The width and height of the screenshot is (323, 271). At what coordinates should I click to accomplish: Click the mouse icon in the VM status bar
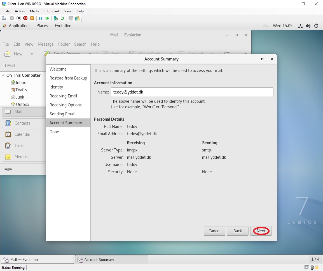312,267
